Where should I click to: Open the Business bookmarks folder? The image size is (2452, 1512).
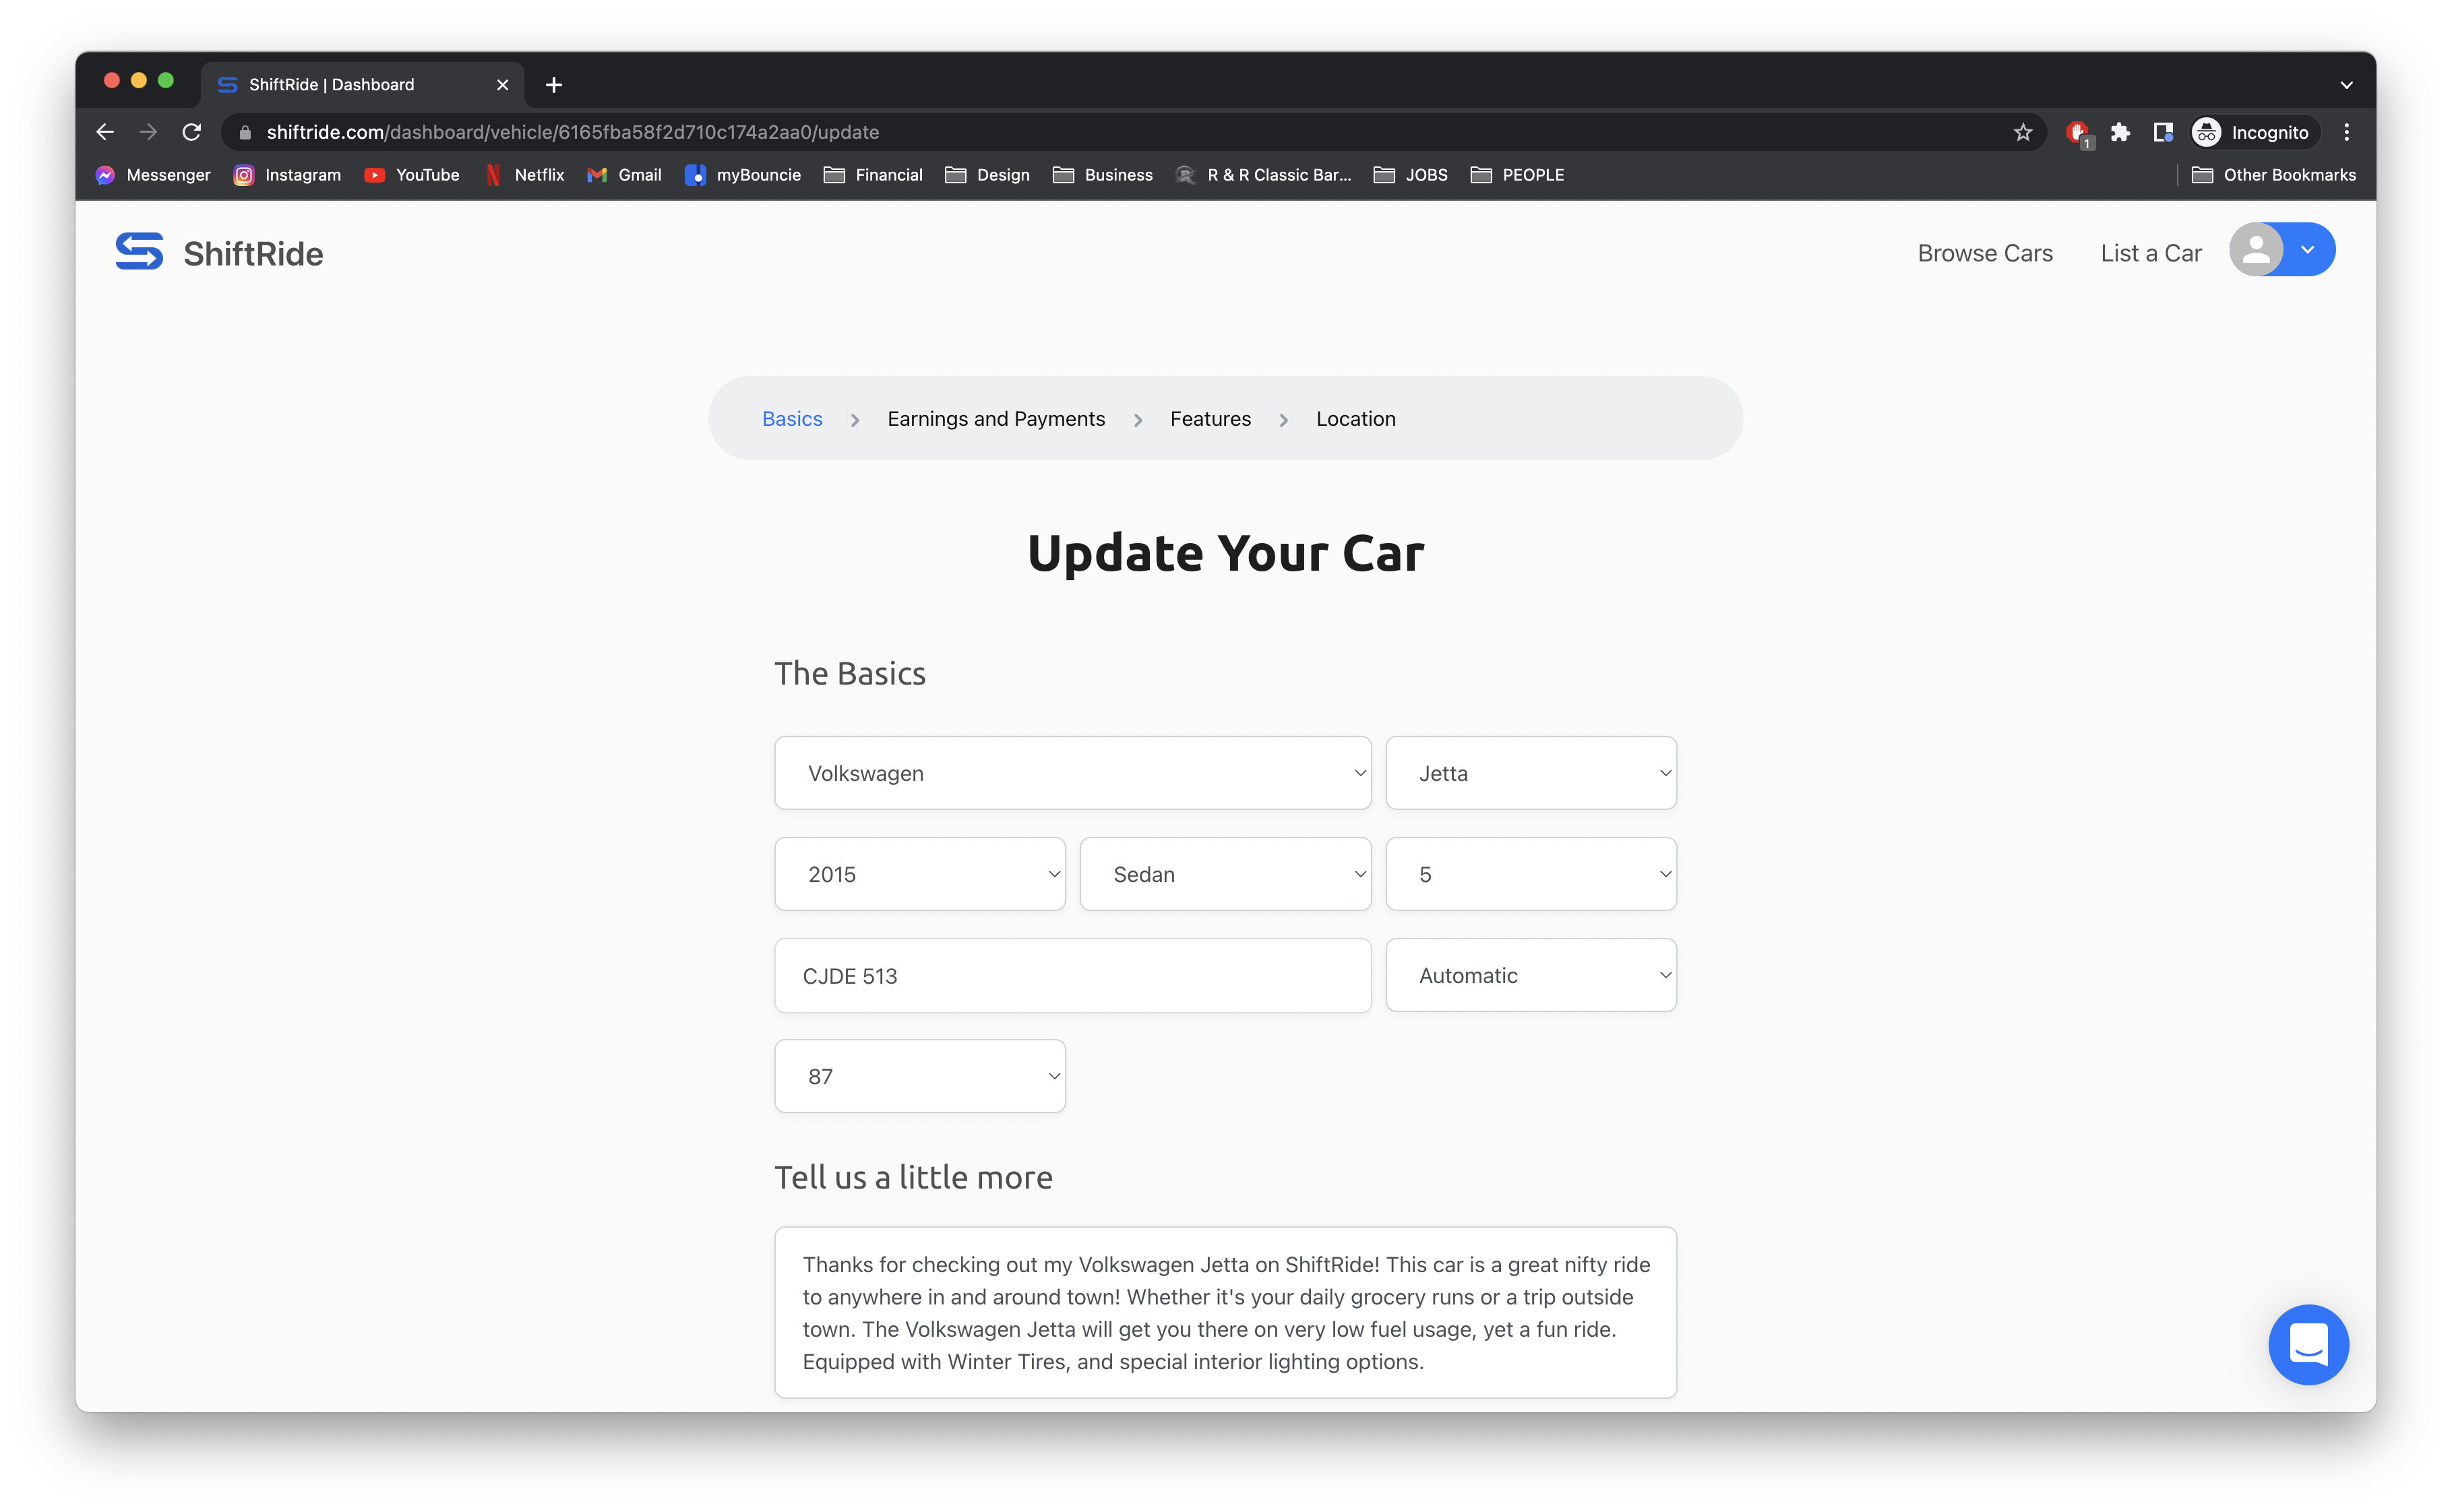coord(1103,175)
